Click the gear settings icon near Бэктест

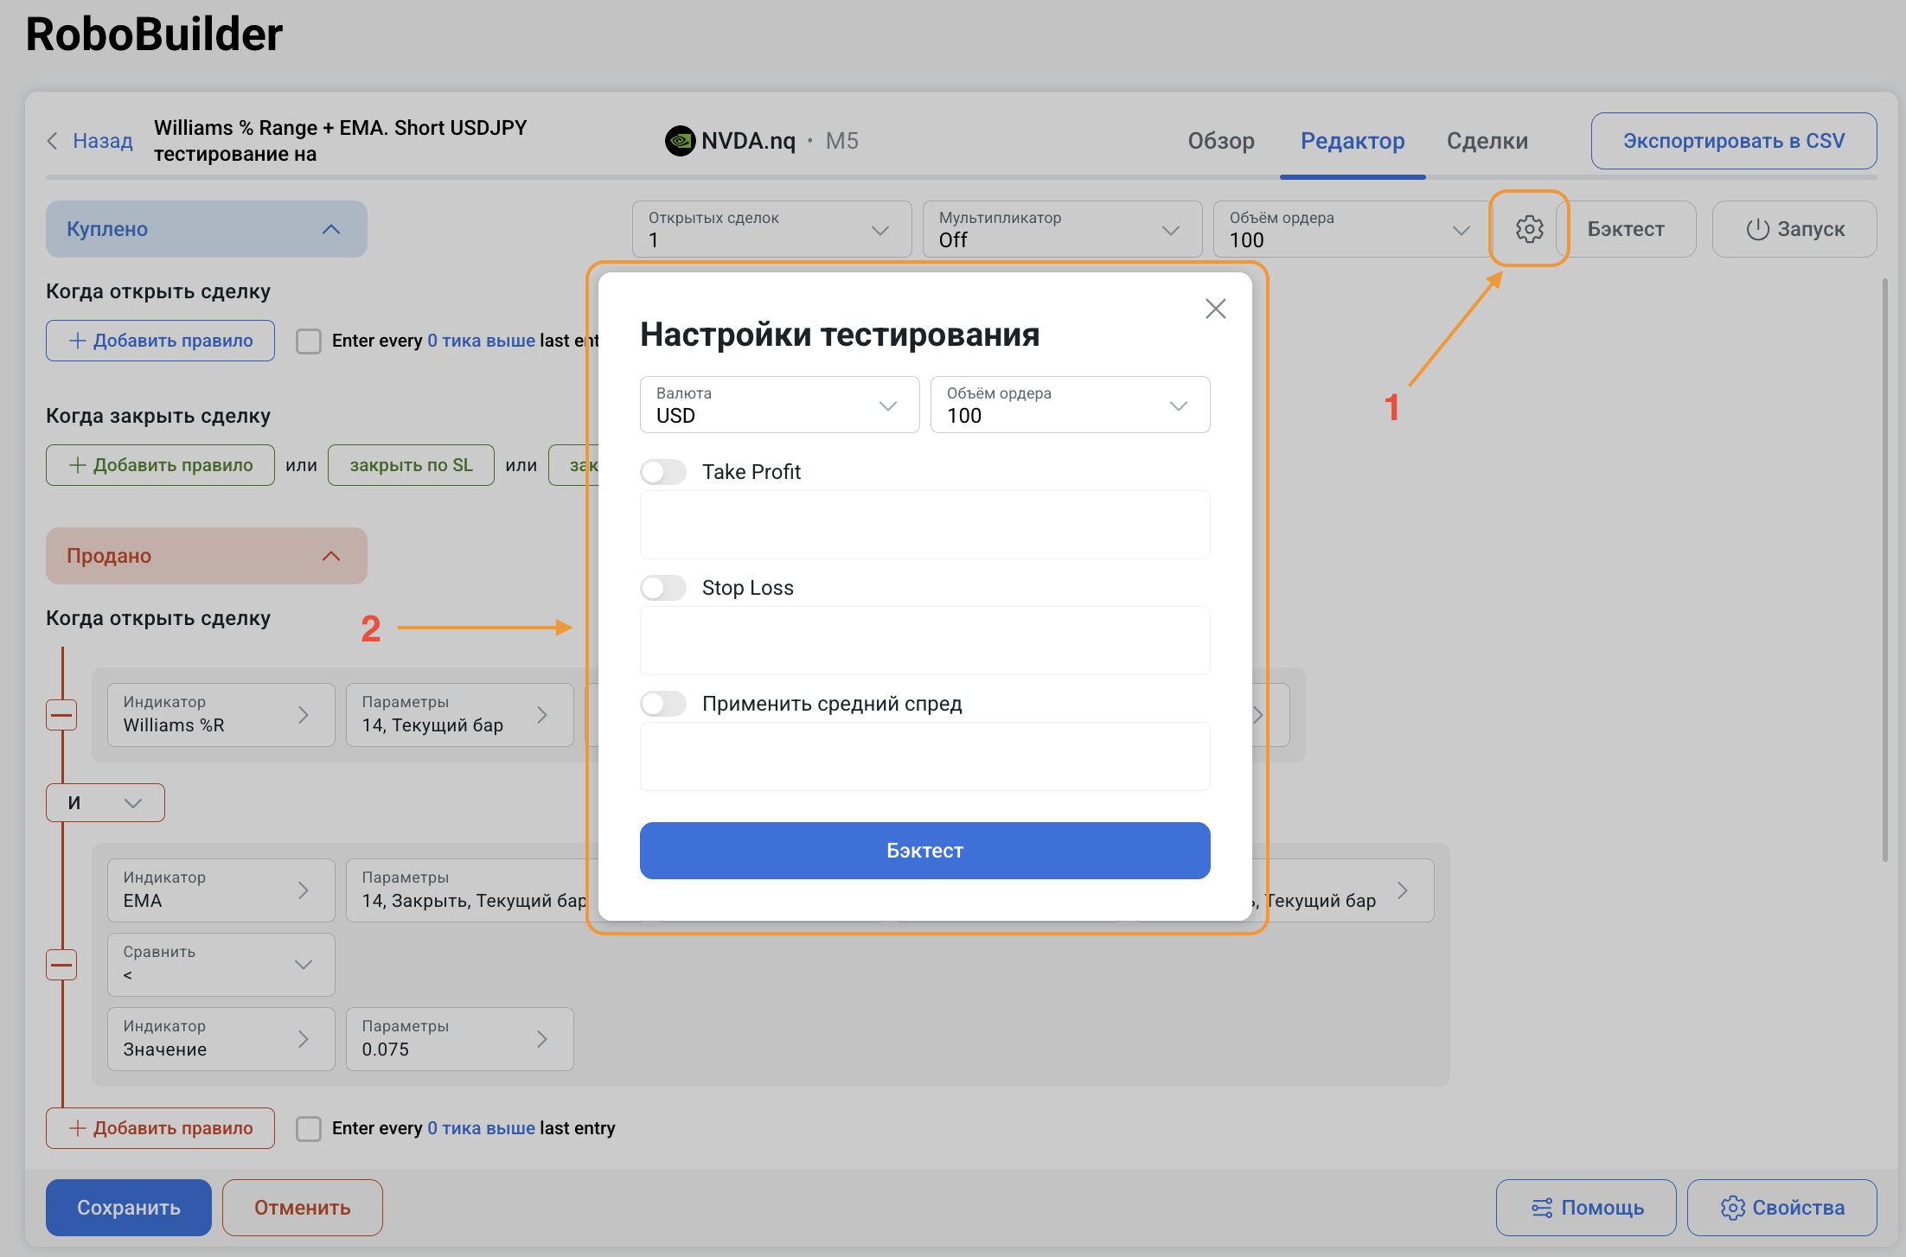click(x=1529, y=229)
